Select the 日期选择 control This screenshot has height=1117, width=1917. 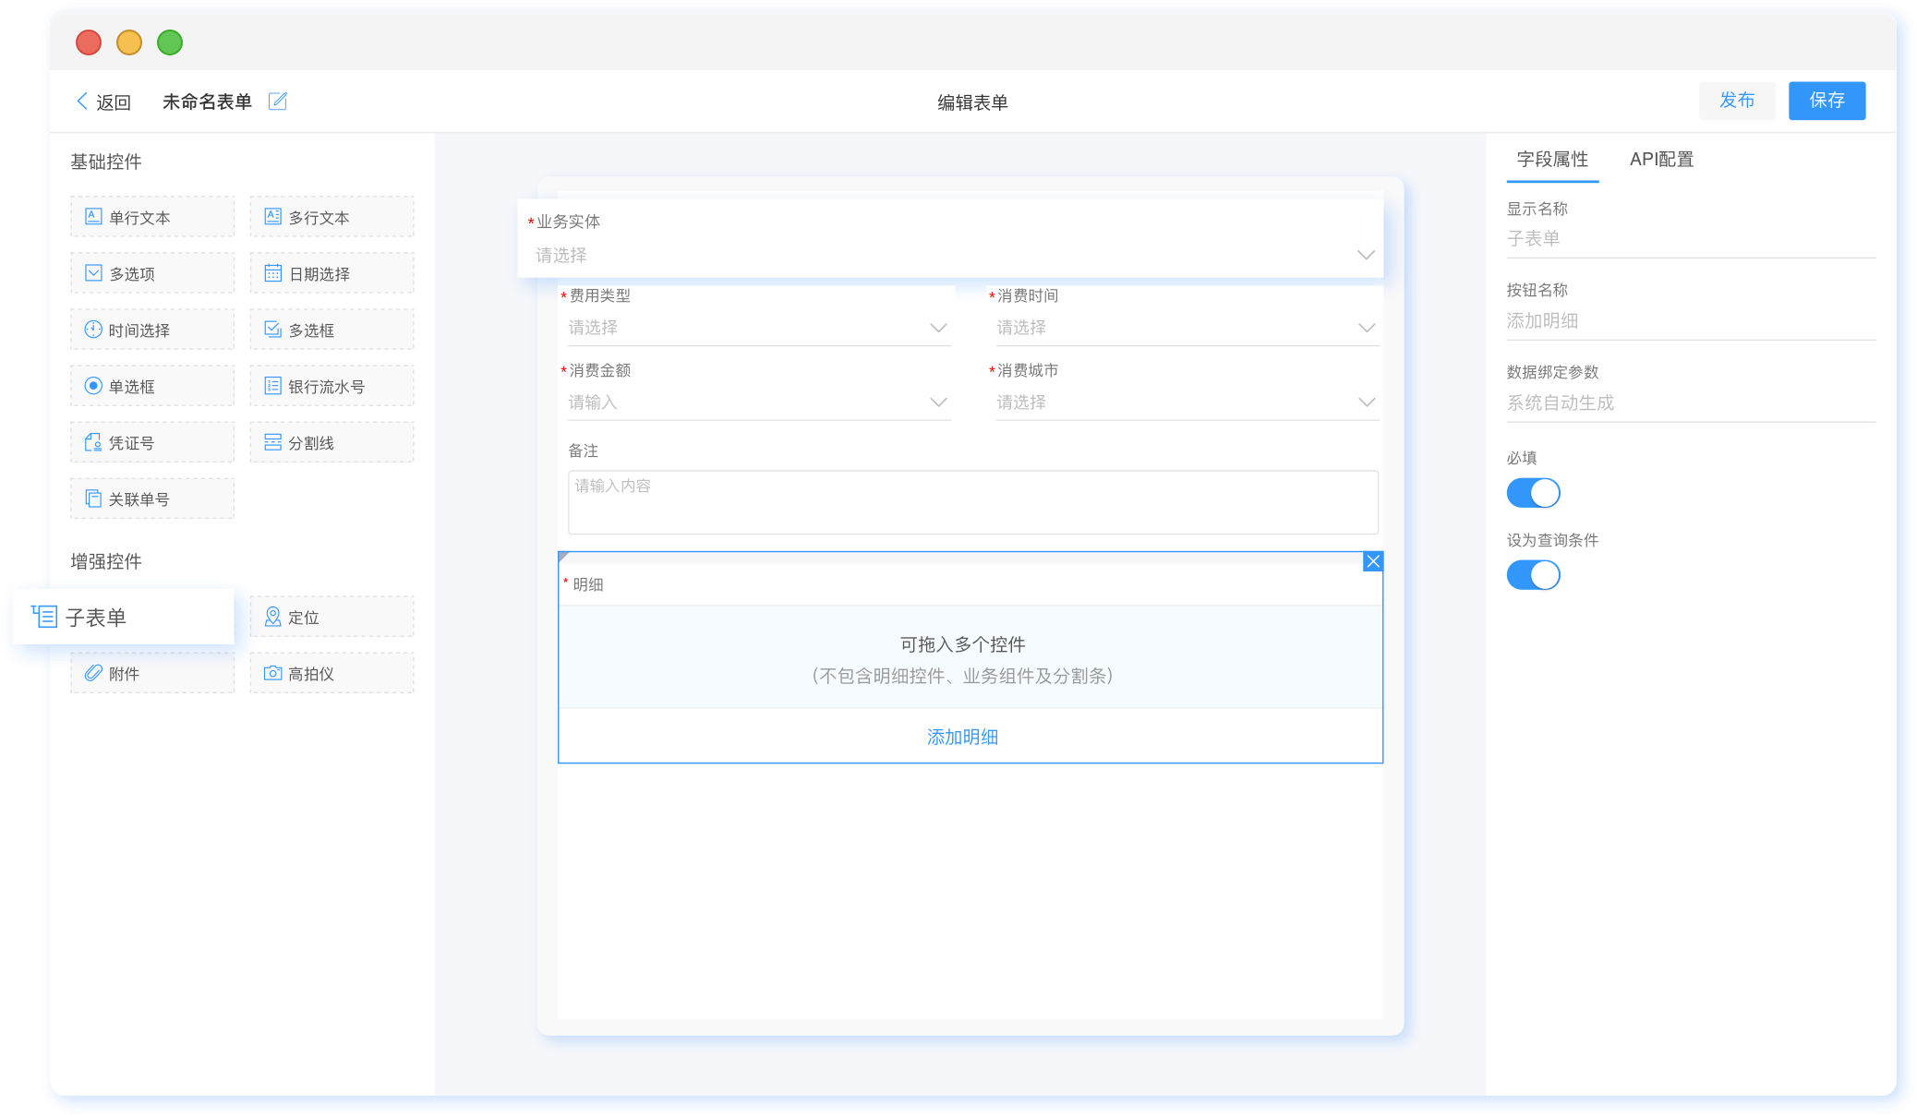click(331, 272)
